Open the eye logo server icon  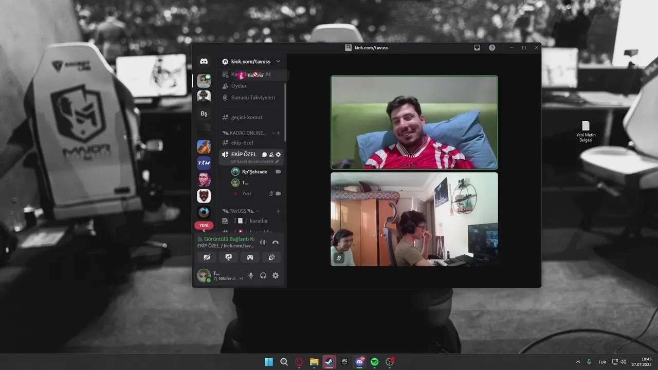pos(204,212)
